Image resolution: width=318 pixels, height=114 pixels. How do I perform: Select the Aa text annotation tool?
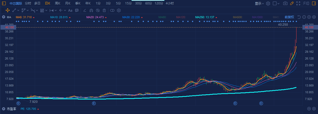[x=70, y=10]
